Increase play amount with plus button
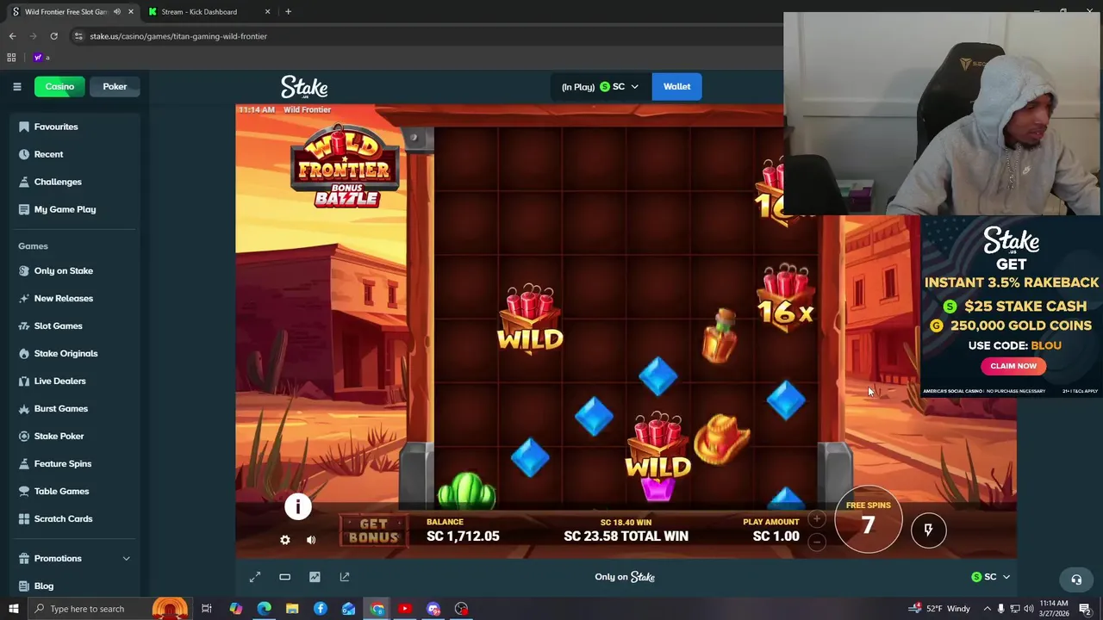1103x620 pixels. (x=817, y=519)
